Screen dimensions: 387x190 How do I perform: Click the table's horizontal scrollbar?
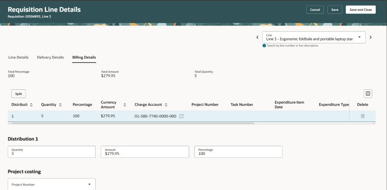[133, 123]
